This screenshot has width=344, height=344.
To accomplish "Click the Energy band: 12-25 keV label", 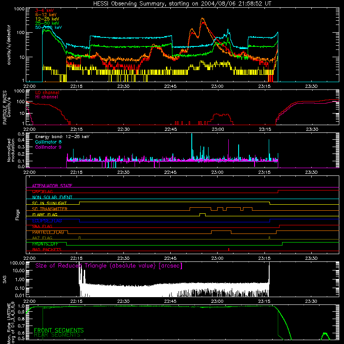I will 62,137.
